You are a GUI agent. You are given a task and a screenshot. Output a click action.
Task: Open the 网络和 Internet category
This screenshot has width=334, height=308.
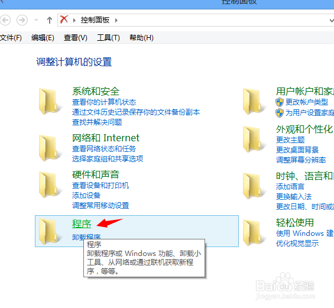(106, 138)
